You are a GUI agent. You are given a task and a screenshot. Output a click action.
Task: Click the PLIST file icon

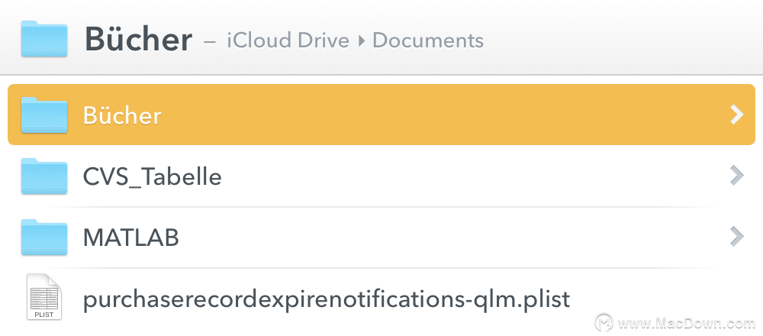[x=44, y=297]
